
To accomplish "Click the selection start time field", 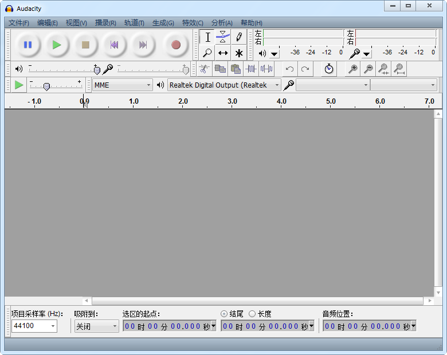I will pyautogui.click(x=167, y=326).
